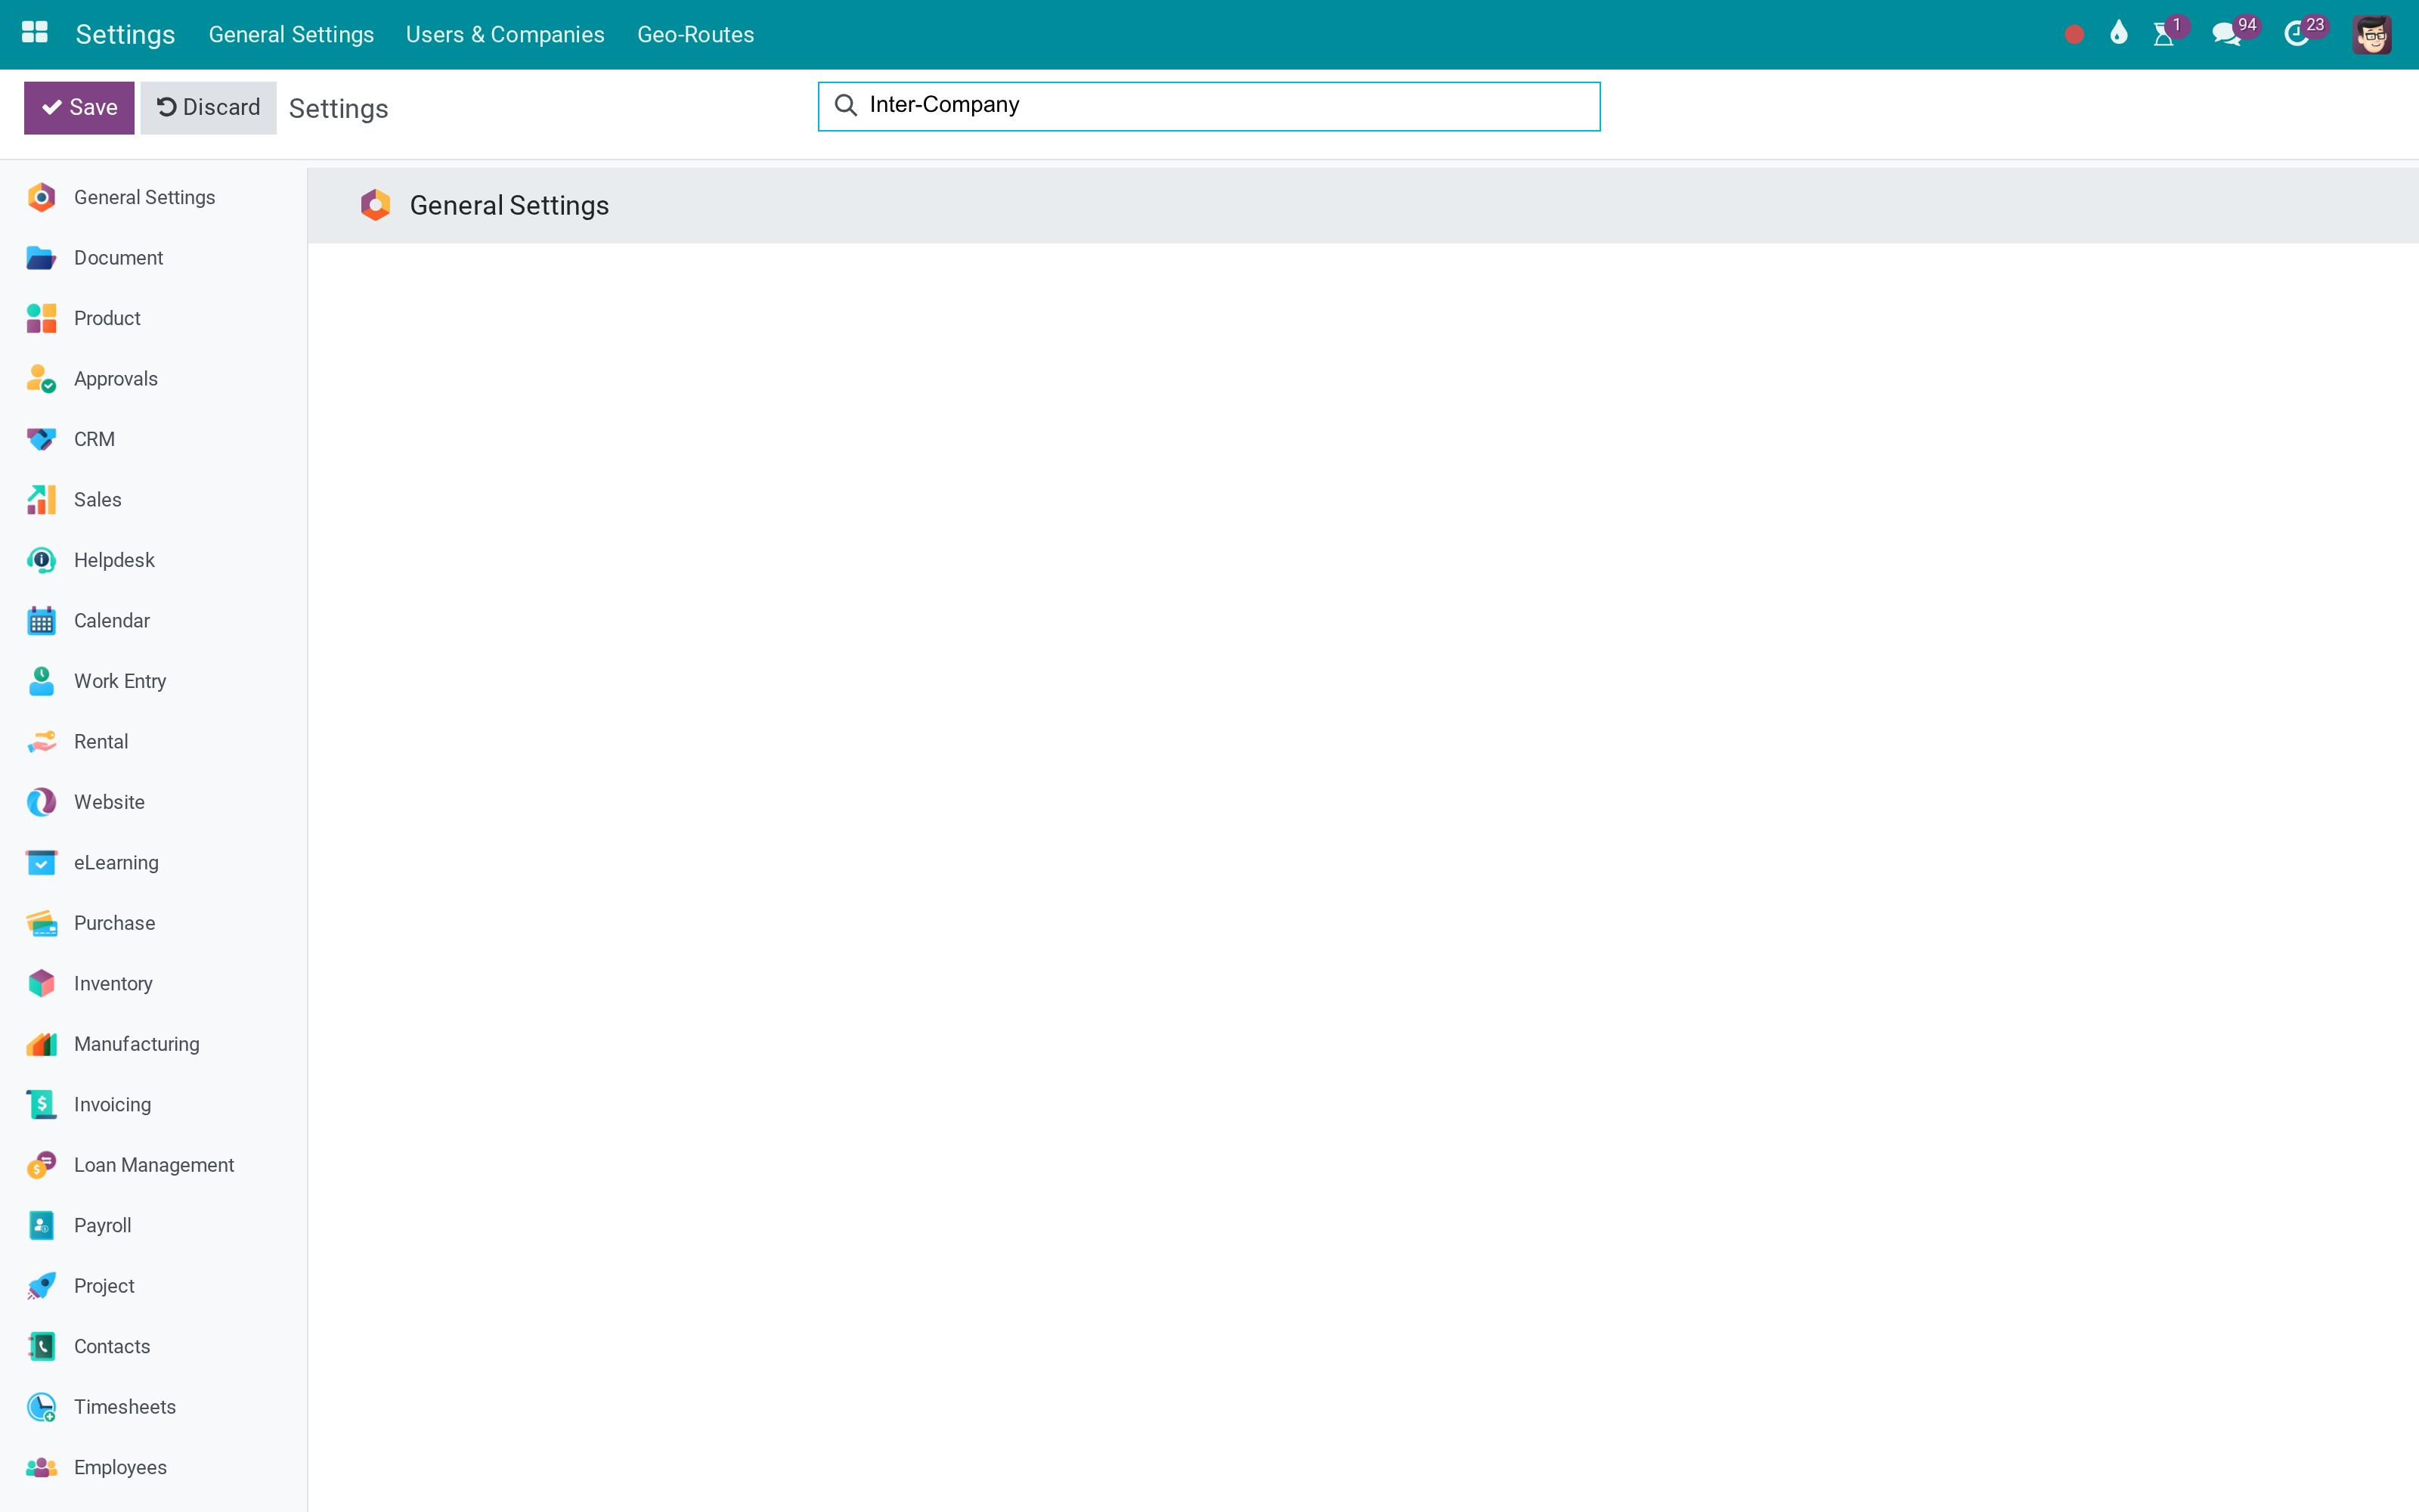This screenshot has height=1512, width=2419.
Task: Select CRM handshake icon in sidebar
Action: click(41, 439)
